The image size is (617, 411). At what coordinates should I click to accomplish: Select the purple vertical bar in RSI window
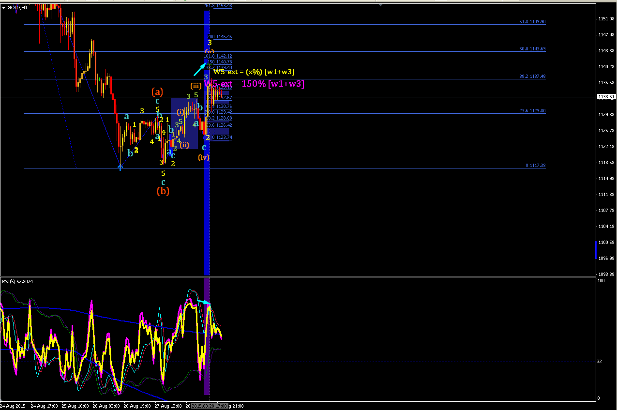point(207,336)
